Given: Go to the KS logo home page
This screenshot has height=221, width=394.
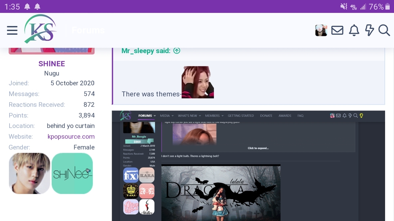Looking at the screenshot, I should pyautogui.click(x=40, y=29).
